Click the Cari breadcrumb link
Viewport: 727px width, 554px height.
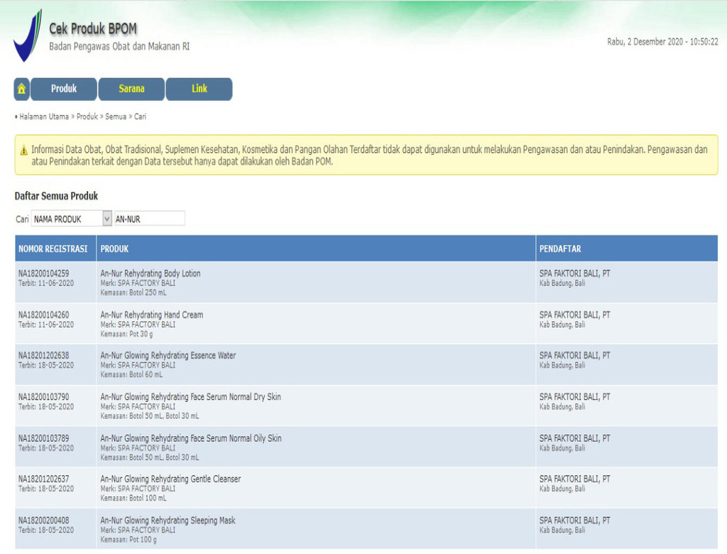click(140, 116)
